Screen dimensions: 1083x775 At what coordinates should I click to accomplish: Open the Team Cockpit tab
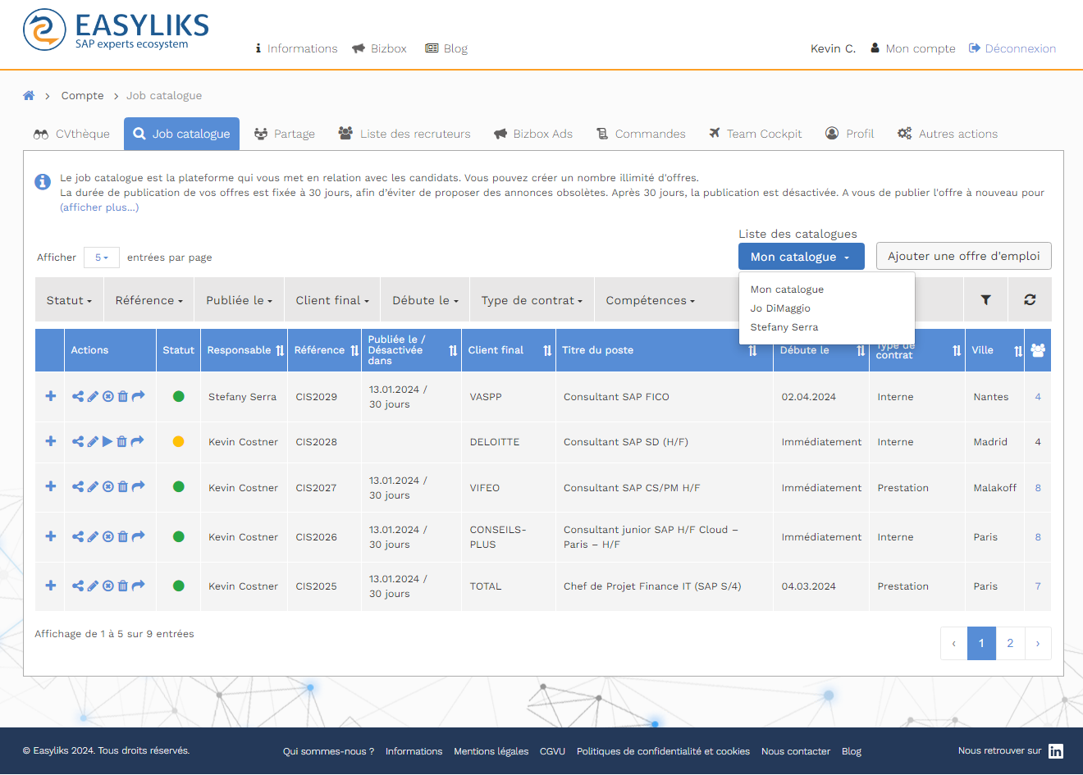(x=756, y=134)
